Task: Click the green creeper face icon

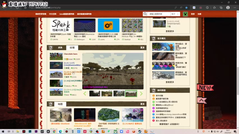Action: click(185, 14)
